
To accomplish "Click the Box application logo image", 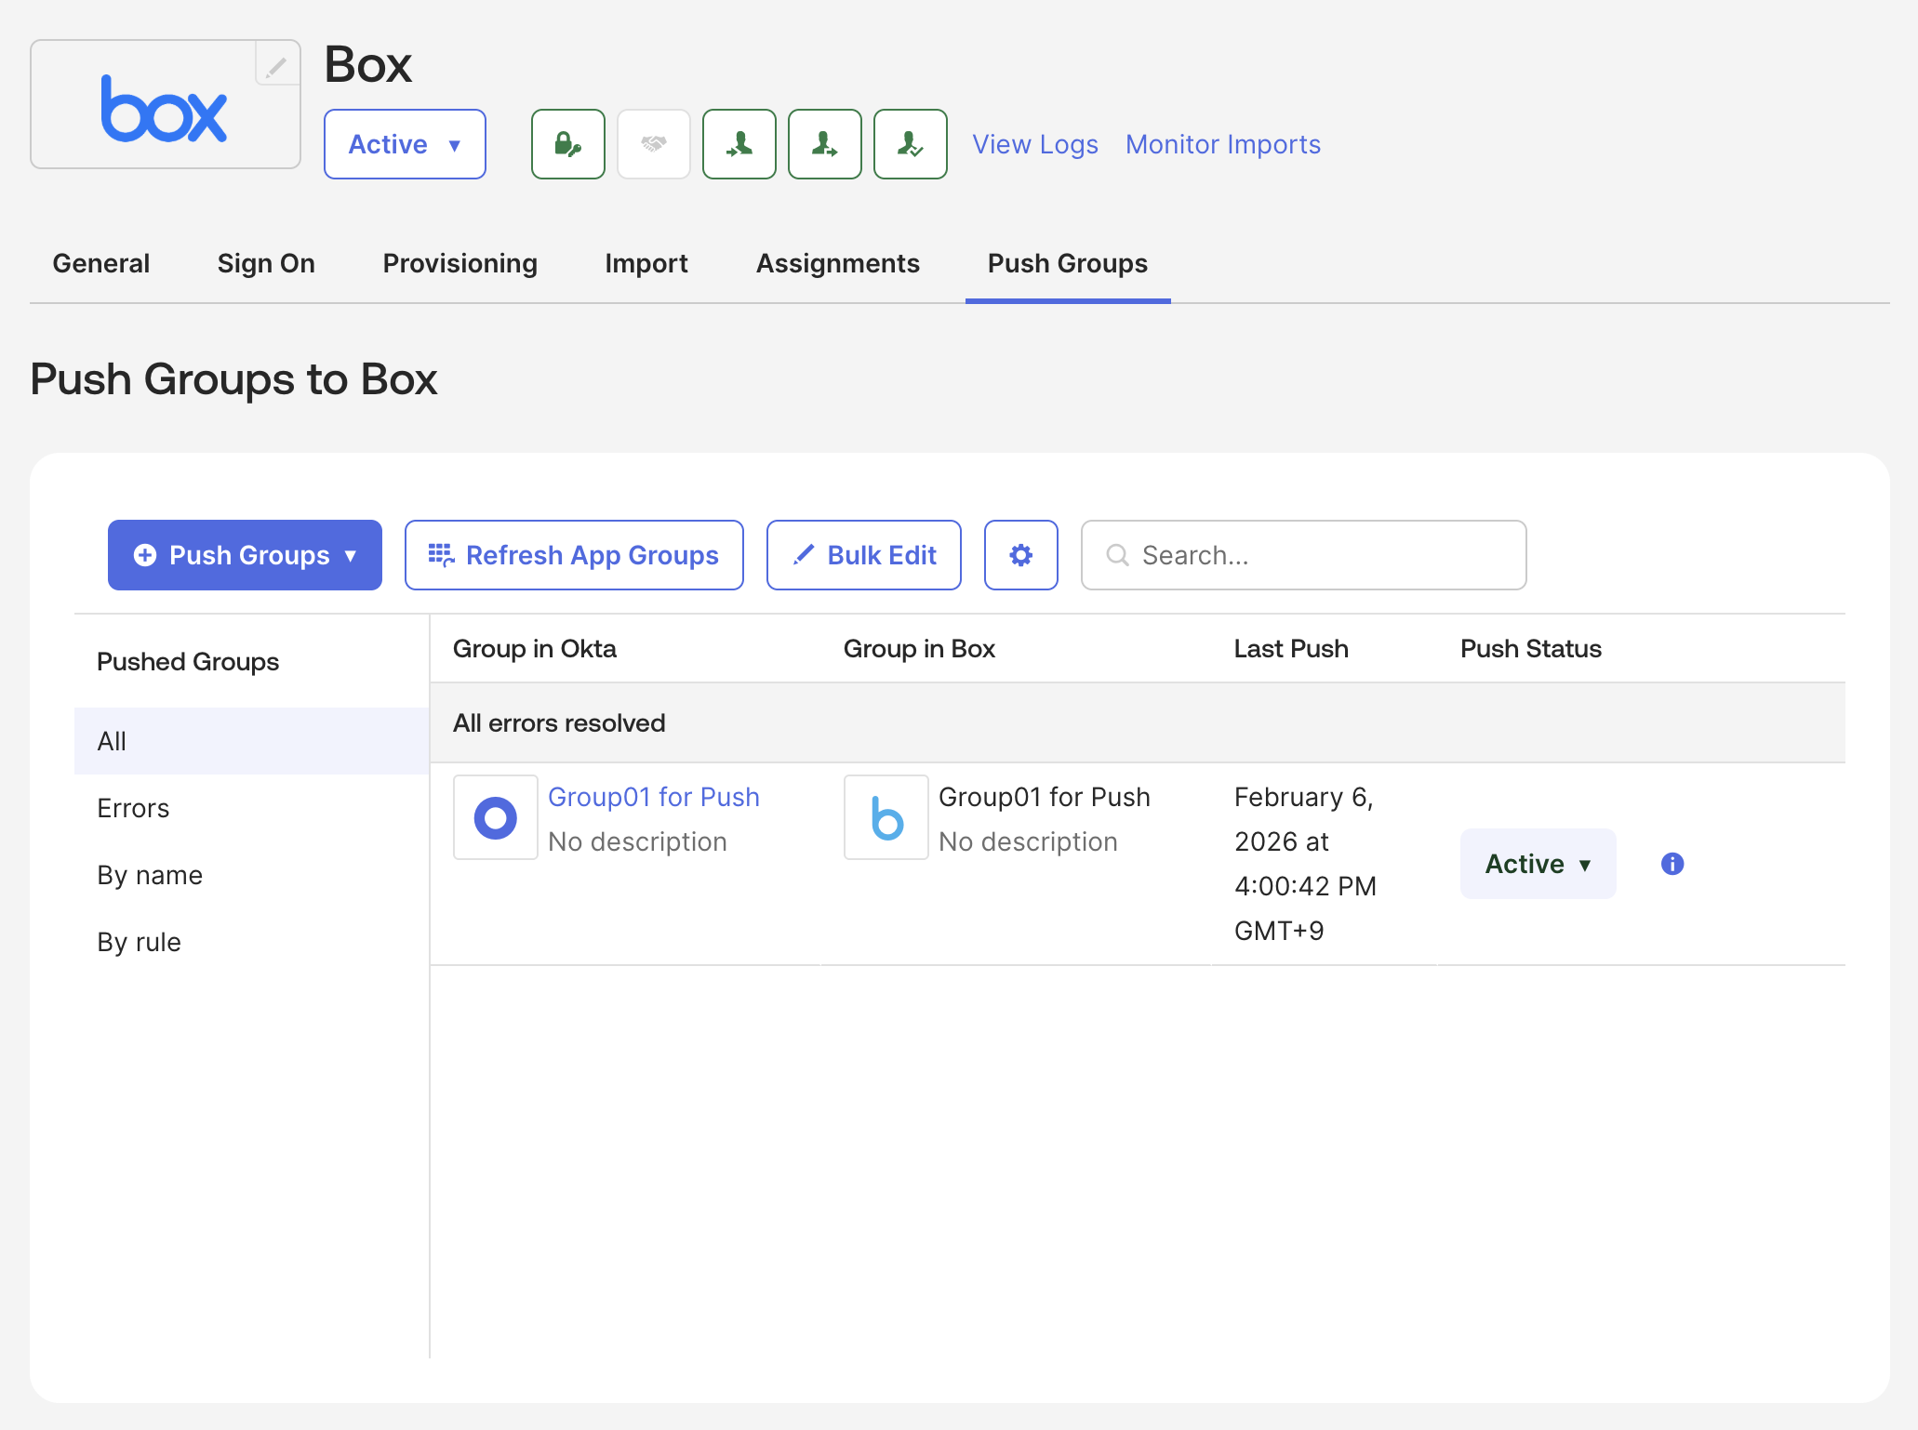I will (x=165, y=107).
